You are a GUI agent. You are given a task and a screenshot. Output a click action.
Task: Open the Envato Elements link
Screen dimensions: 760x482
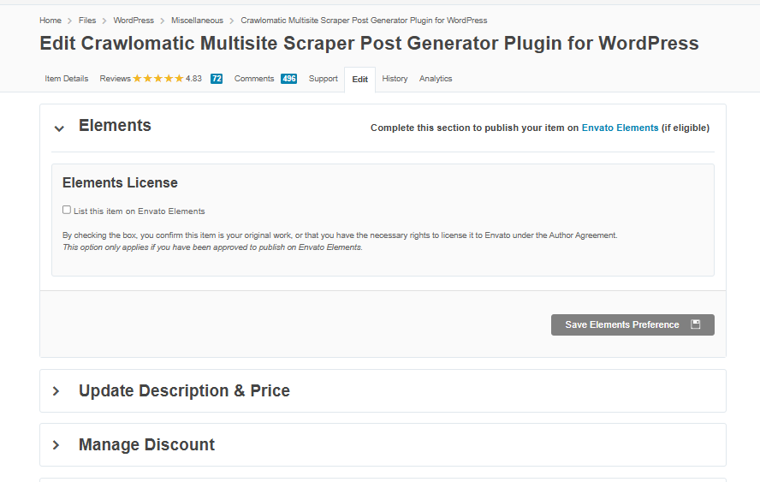click(620, 128)
